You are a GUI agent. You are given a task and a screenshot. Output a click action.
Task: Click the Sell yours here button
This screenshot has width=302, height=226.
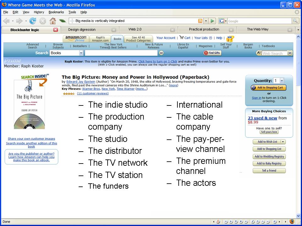(269, 132)
